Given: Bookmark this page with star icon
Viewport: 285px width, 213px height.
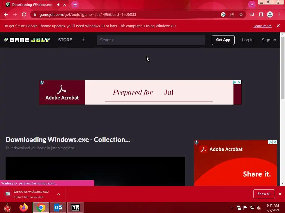Looking at the screenshot, I should 241,14.
